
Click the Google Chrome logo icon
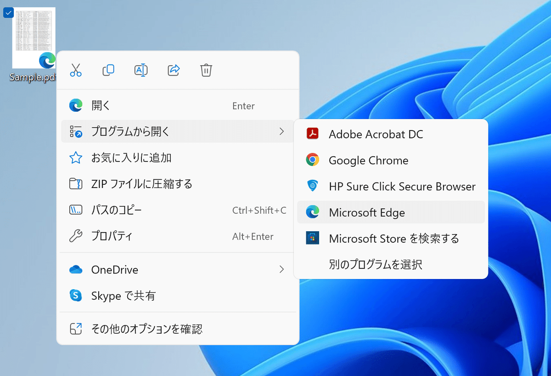pos(313,160)
